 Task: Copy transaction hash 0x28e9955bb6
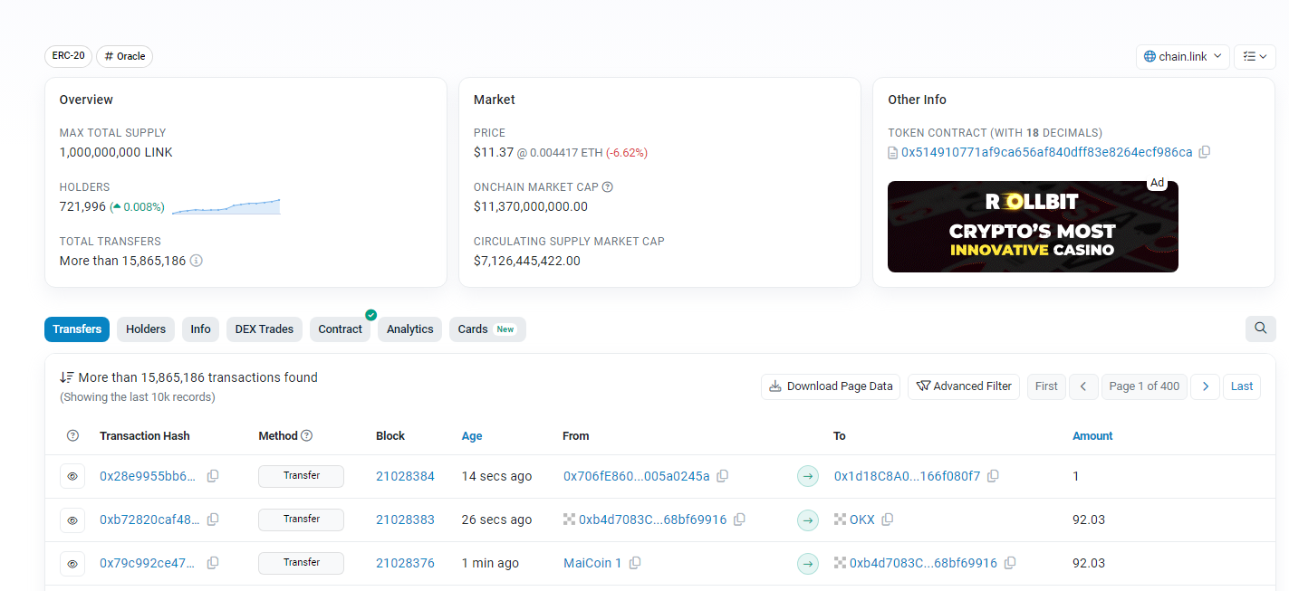[212, 475]
